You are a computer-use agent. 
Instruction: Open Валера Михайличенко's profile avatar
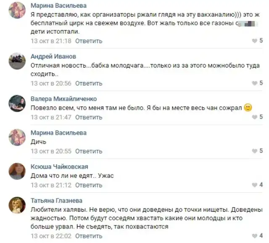[17, 103]
